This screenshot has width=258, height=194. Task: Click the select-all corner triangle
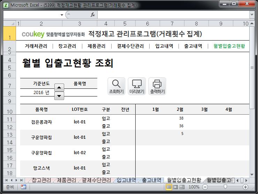pyautogui.click(x=9, y=23)
